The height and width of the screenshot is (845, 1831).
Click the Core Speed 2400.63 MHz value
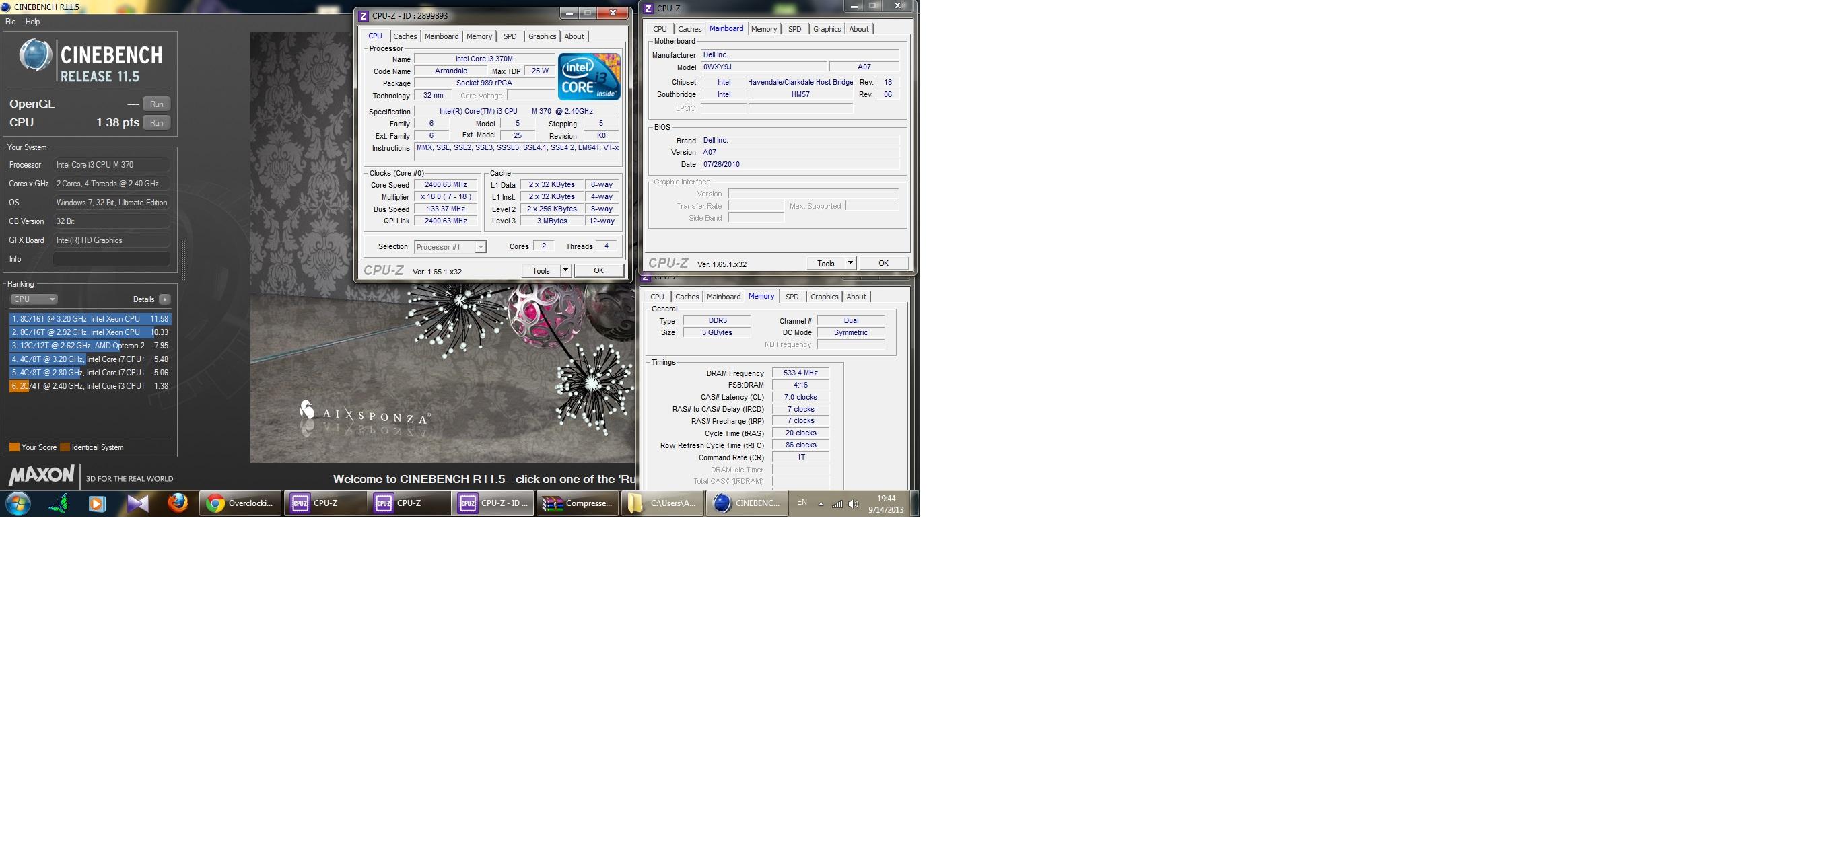point(446,184)
